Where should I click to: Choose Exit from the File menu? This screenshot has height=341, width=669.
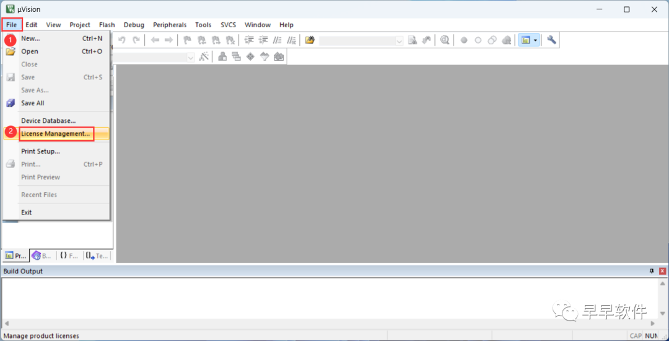56,212
